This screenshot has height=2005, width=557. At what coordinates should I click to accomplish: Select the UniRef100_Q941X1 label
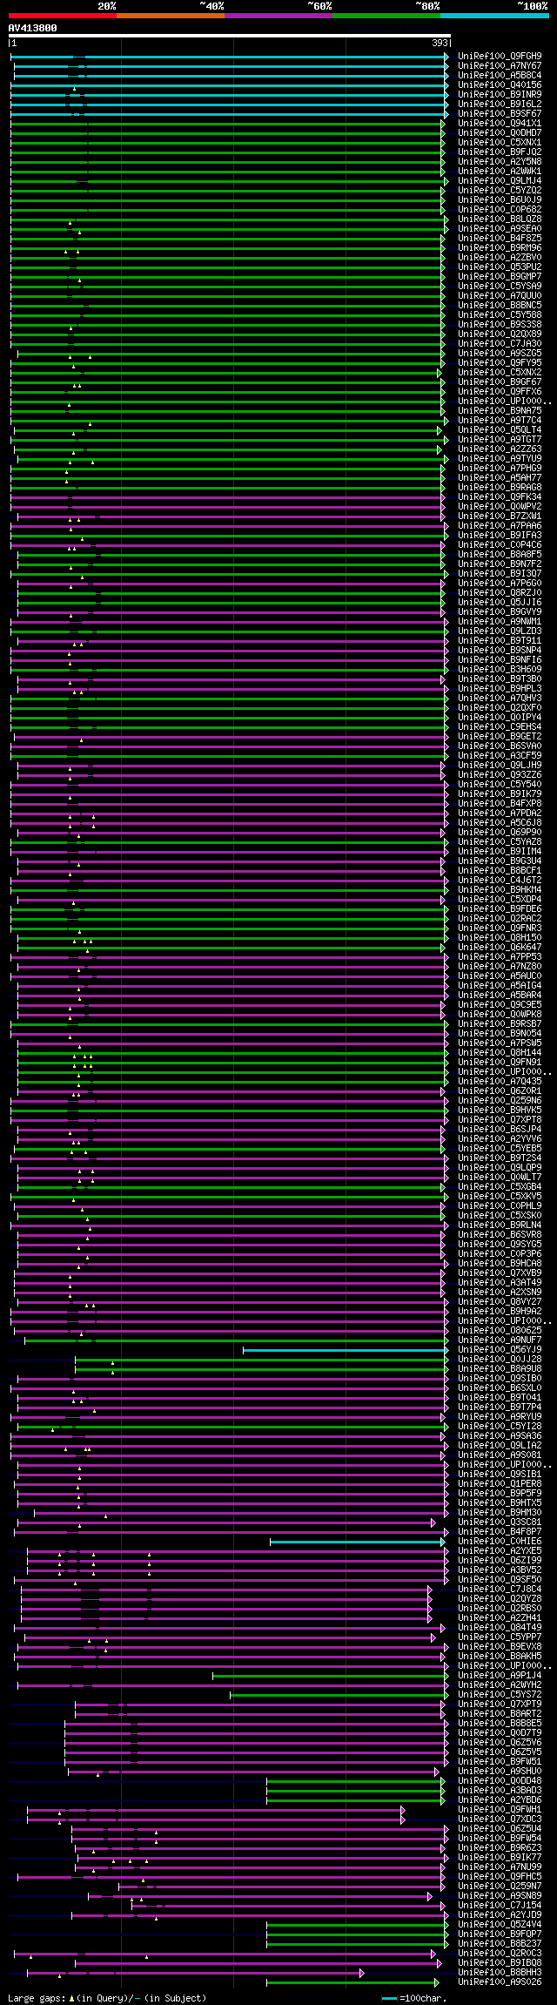pyautogui.click(x=500, y=124)
